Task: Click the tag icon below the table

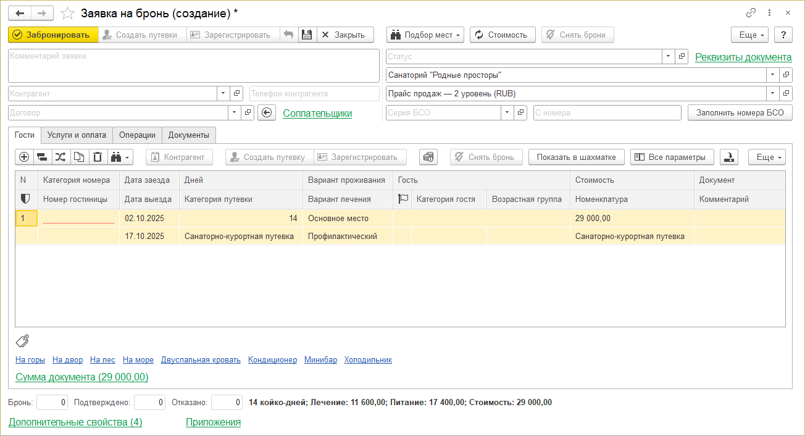Action: pyautogui.click(x=22, y=341)
